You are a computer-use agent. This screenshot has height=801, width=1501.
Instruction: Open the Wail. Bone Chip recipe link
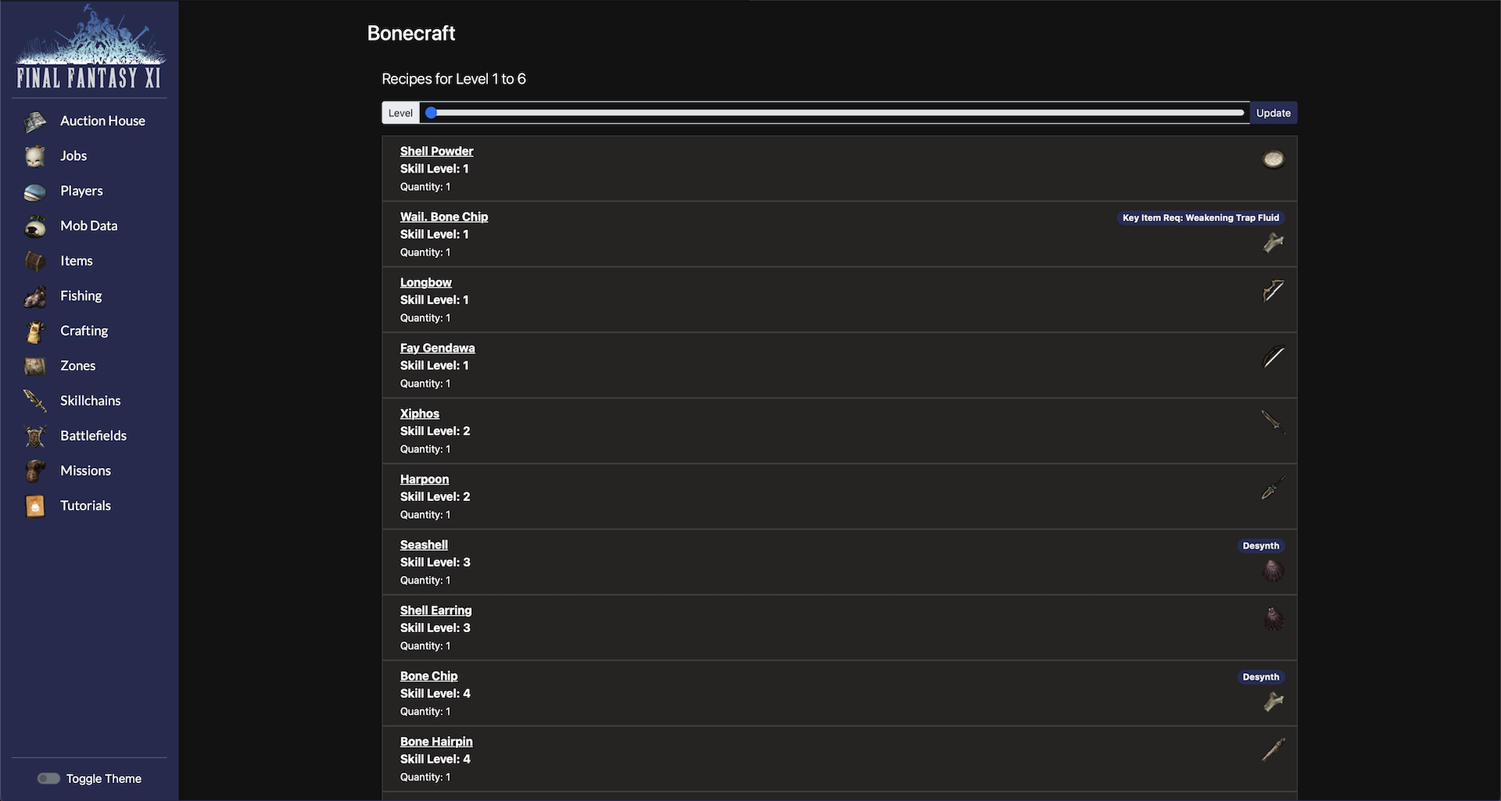click(x=443, y=217)
